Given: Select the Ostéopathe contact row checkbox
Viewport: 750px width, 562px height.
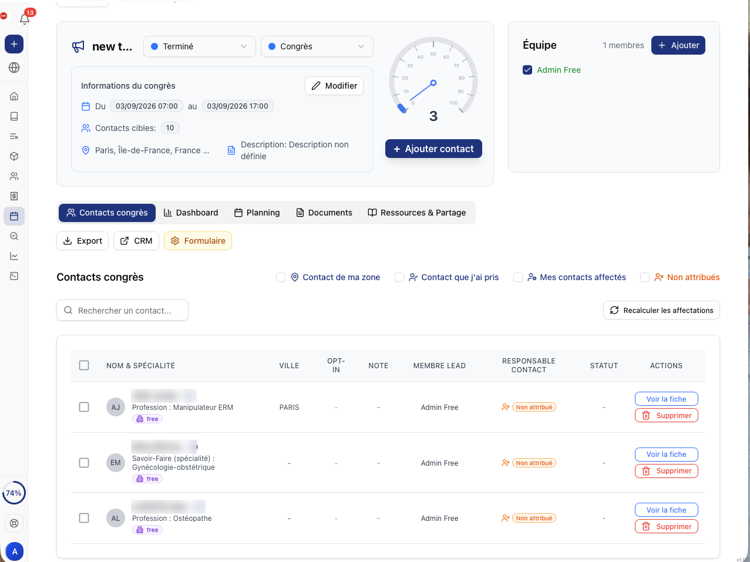Looking at the screenshot, I should tap(84, 518).
